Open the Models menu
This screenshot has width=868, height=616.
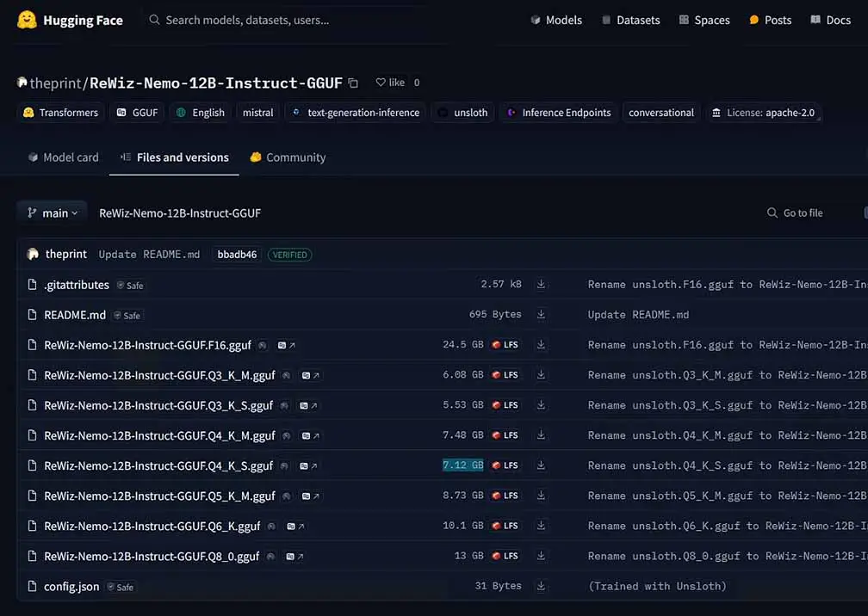tap(556, 20)
